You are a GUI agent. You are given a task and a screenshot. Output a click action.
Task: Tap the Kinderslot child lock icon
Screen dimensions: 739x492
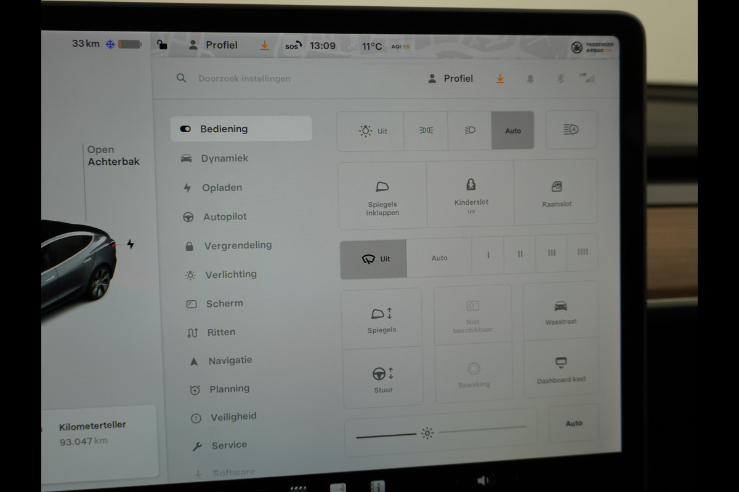pos(471,184)
